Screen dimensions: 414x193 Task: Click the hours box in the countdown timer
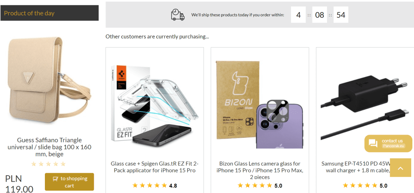(298, 15)
